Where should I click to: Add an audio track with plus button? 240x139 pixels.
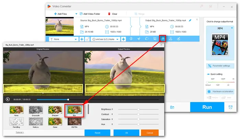pos(123,39)
